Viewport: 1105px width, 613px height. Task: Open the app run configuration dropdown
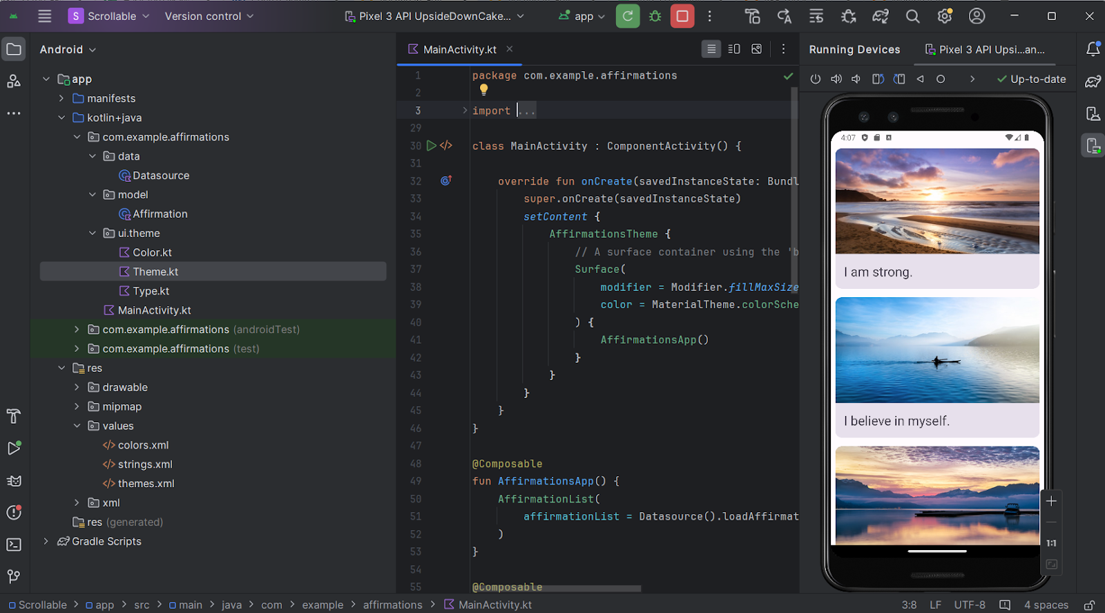(x=582, y=16)
